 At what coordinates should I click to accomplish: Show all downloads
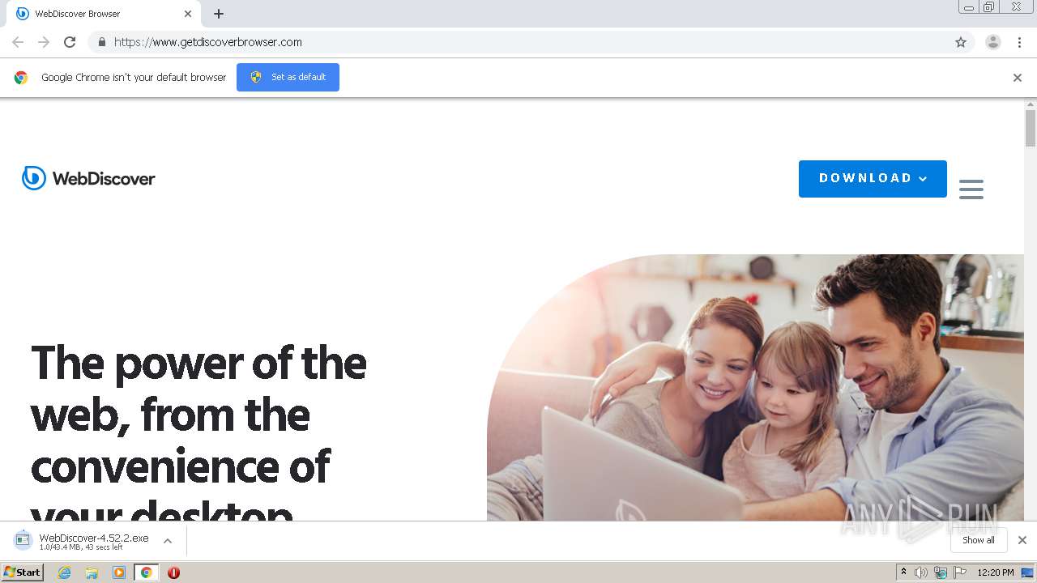point(979,540)
